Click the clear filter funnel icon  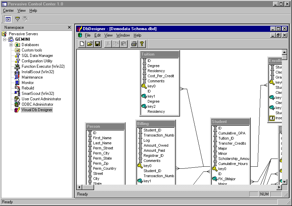pos(25,19)
